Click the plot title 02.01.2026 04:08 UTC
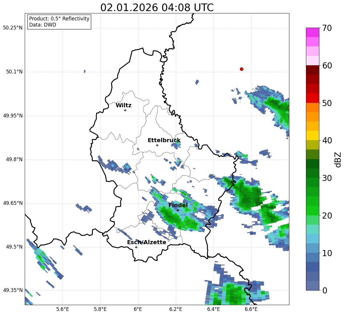 157,8
